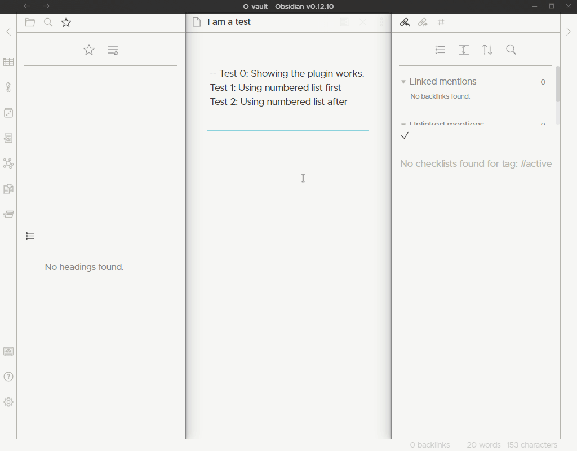Change the backlinks sort order

click(x=487, y=50)
